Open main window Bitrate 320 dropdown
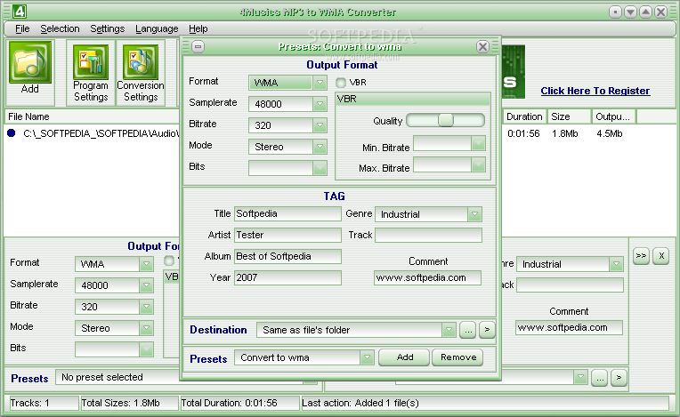 (x=146, y=307)
